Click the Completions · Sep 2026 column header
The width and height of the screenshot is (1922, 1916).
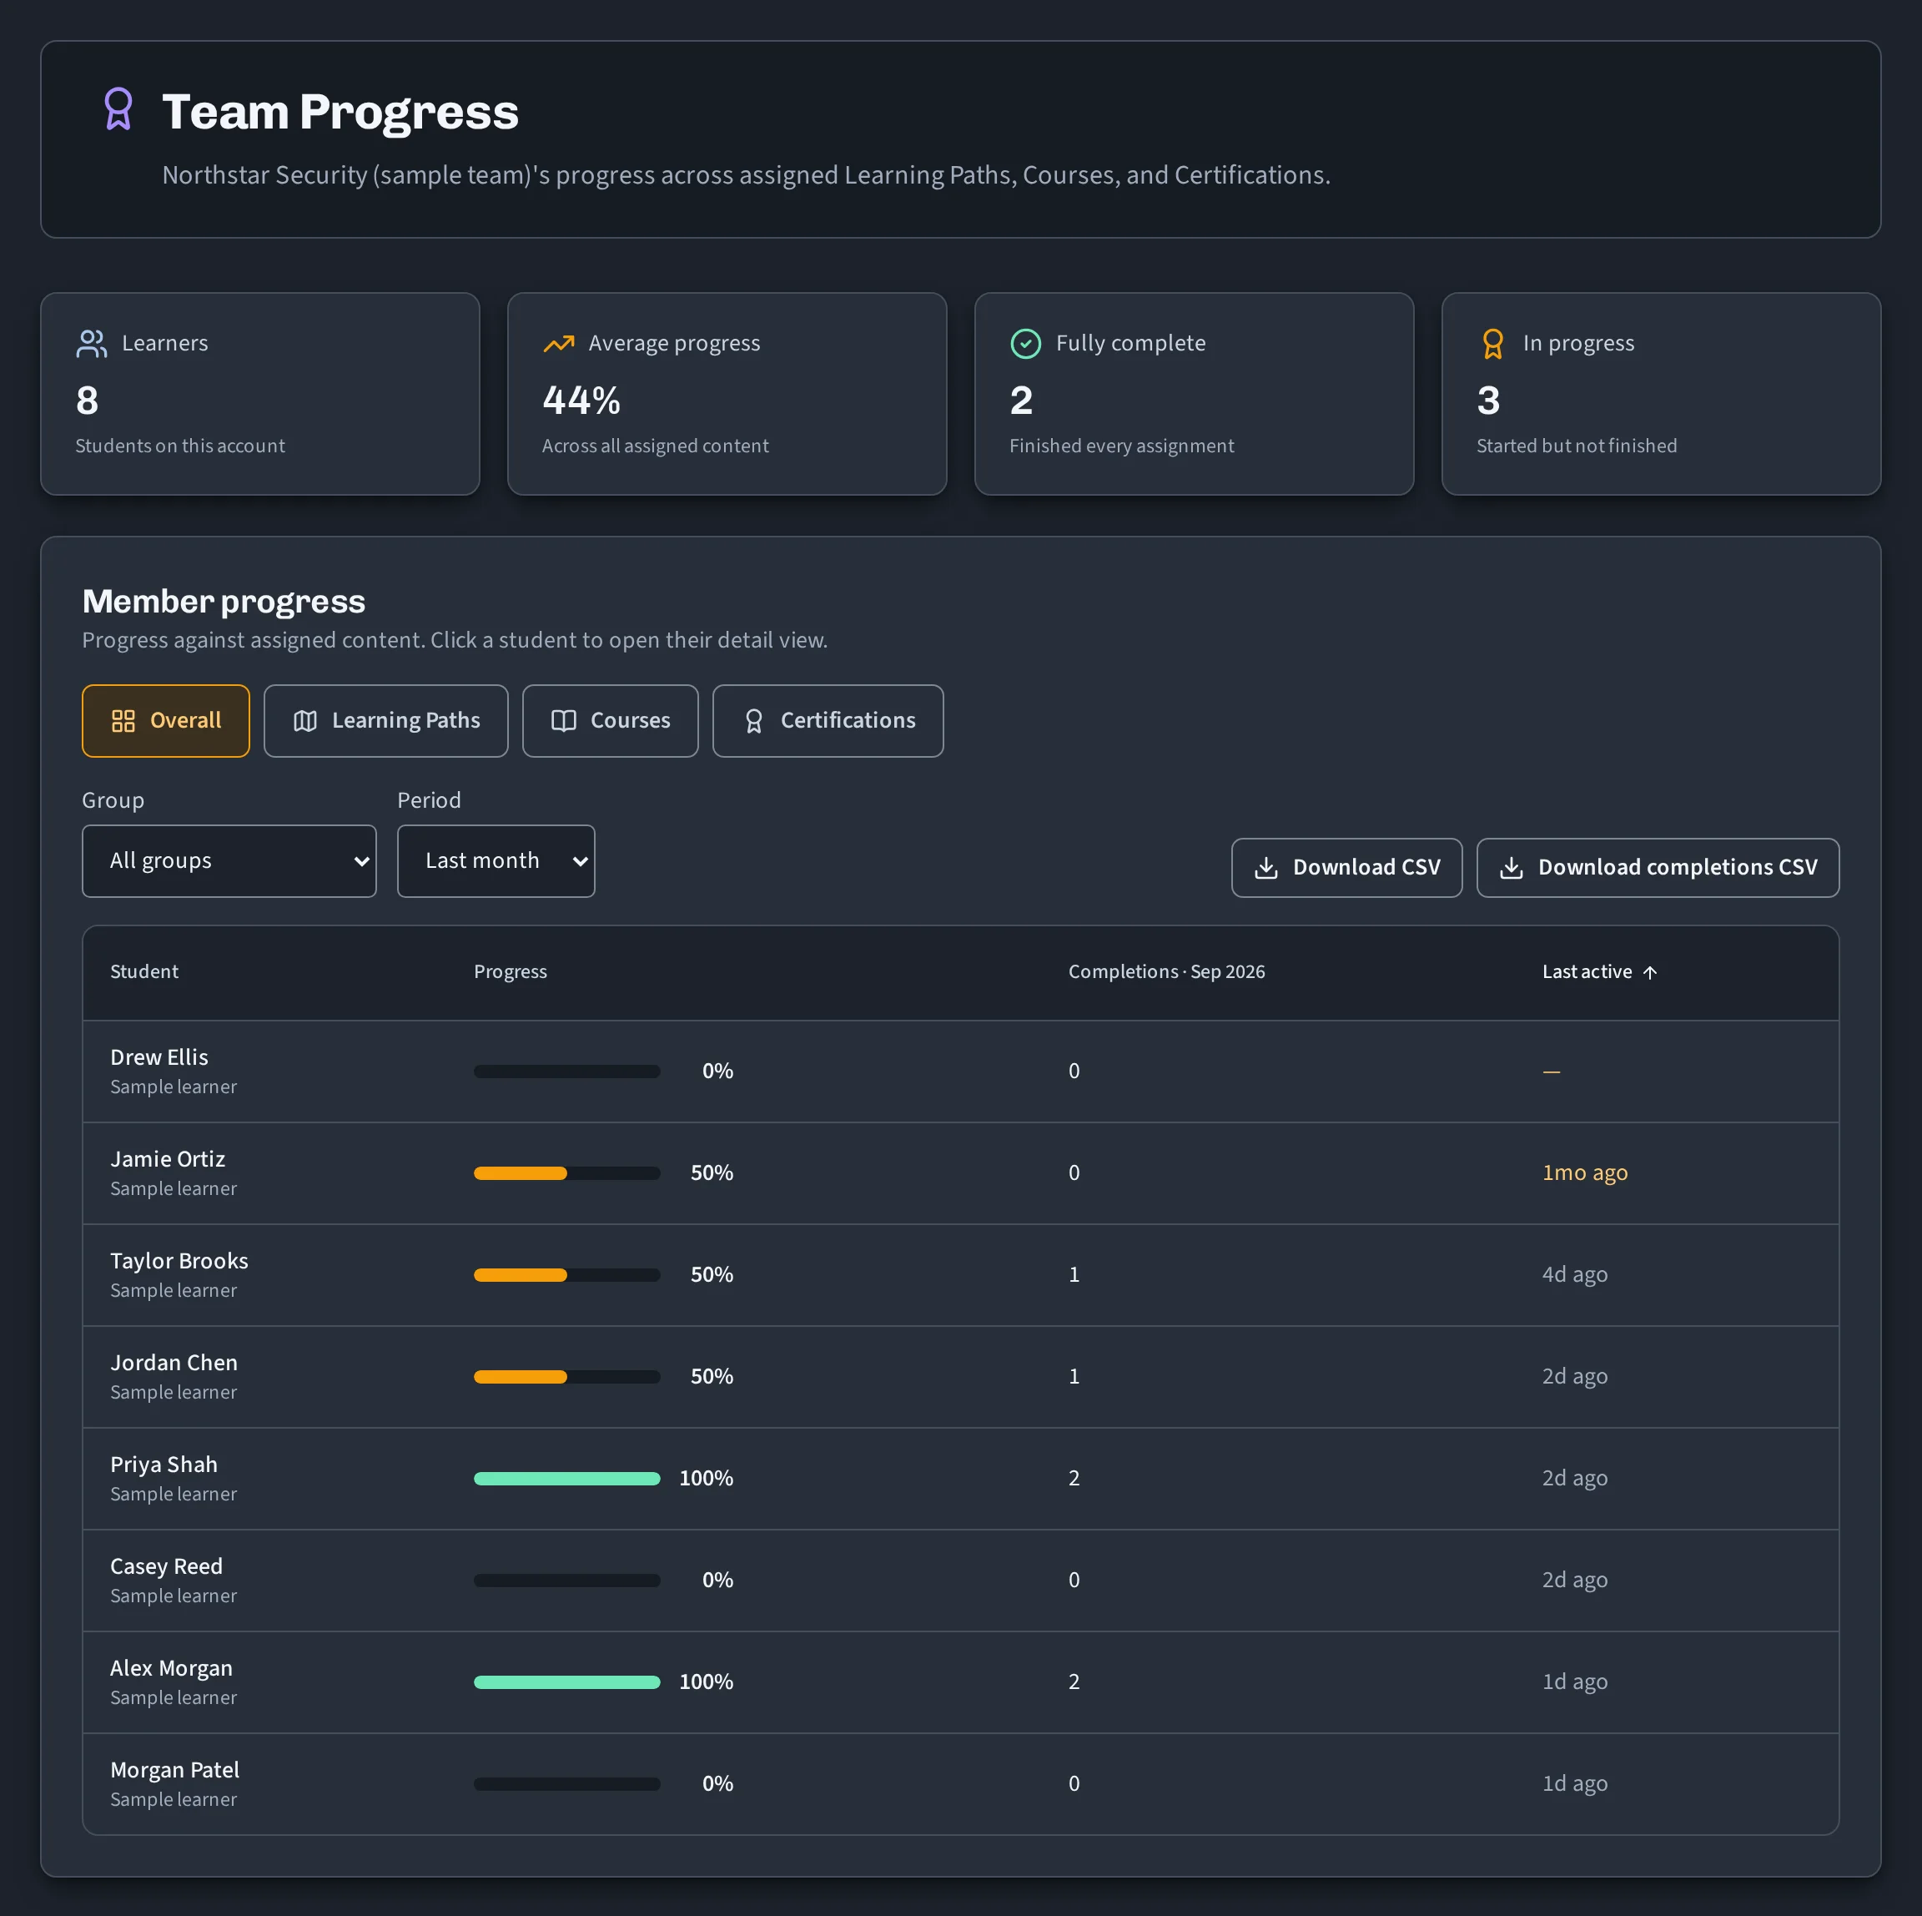pyautogui.click(x=1167, y=971)
